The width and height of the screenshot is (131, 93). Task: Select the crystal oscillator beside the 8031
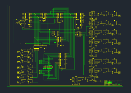[x=19, y=21]
